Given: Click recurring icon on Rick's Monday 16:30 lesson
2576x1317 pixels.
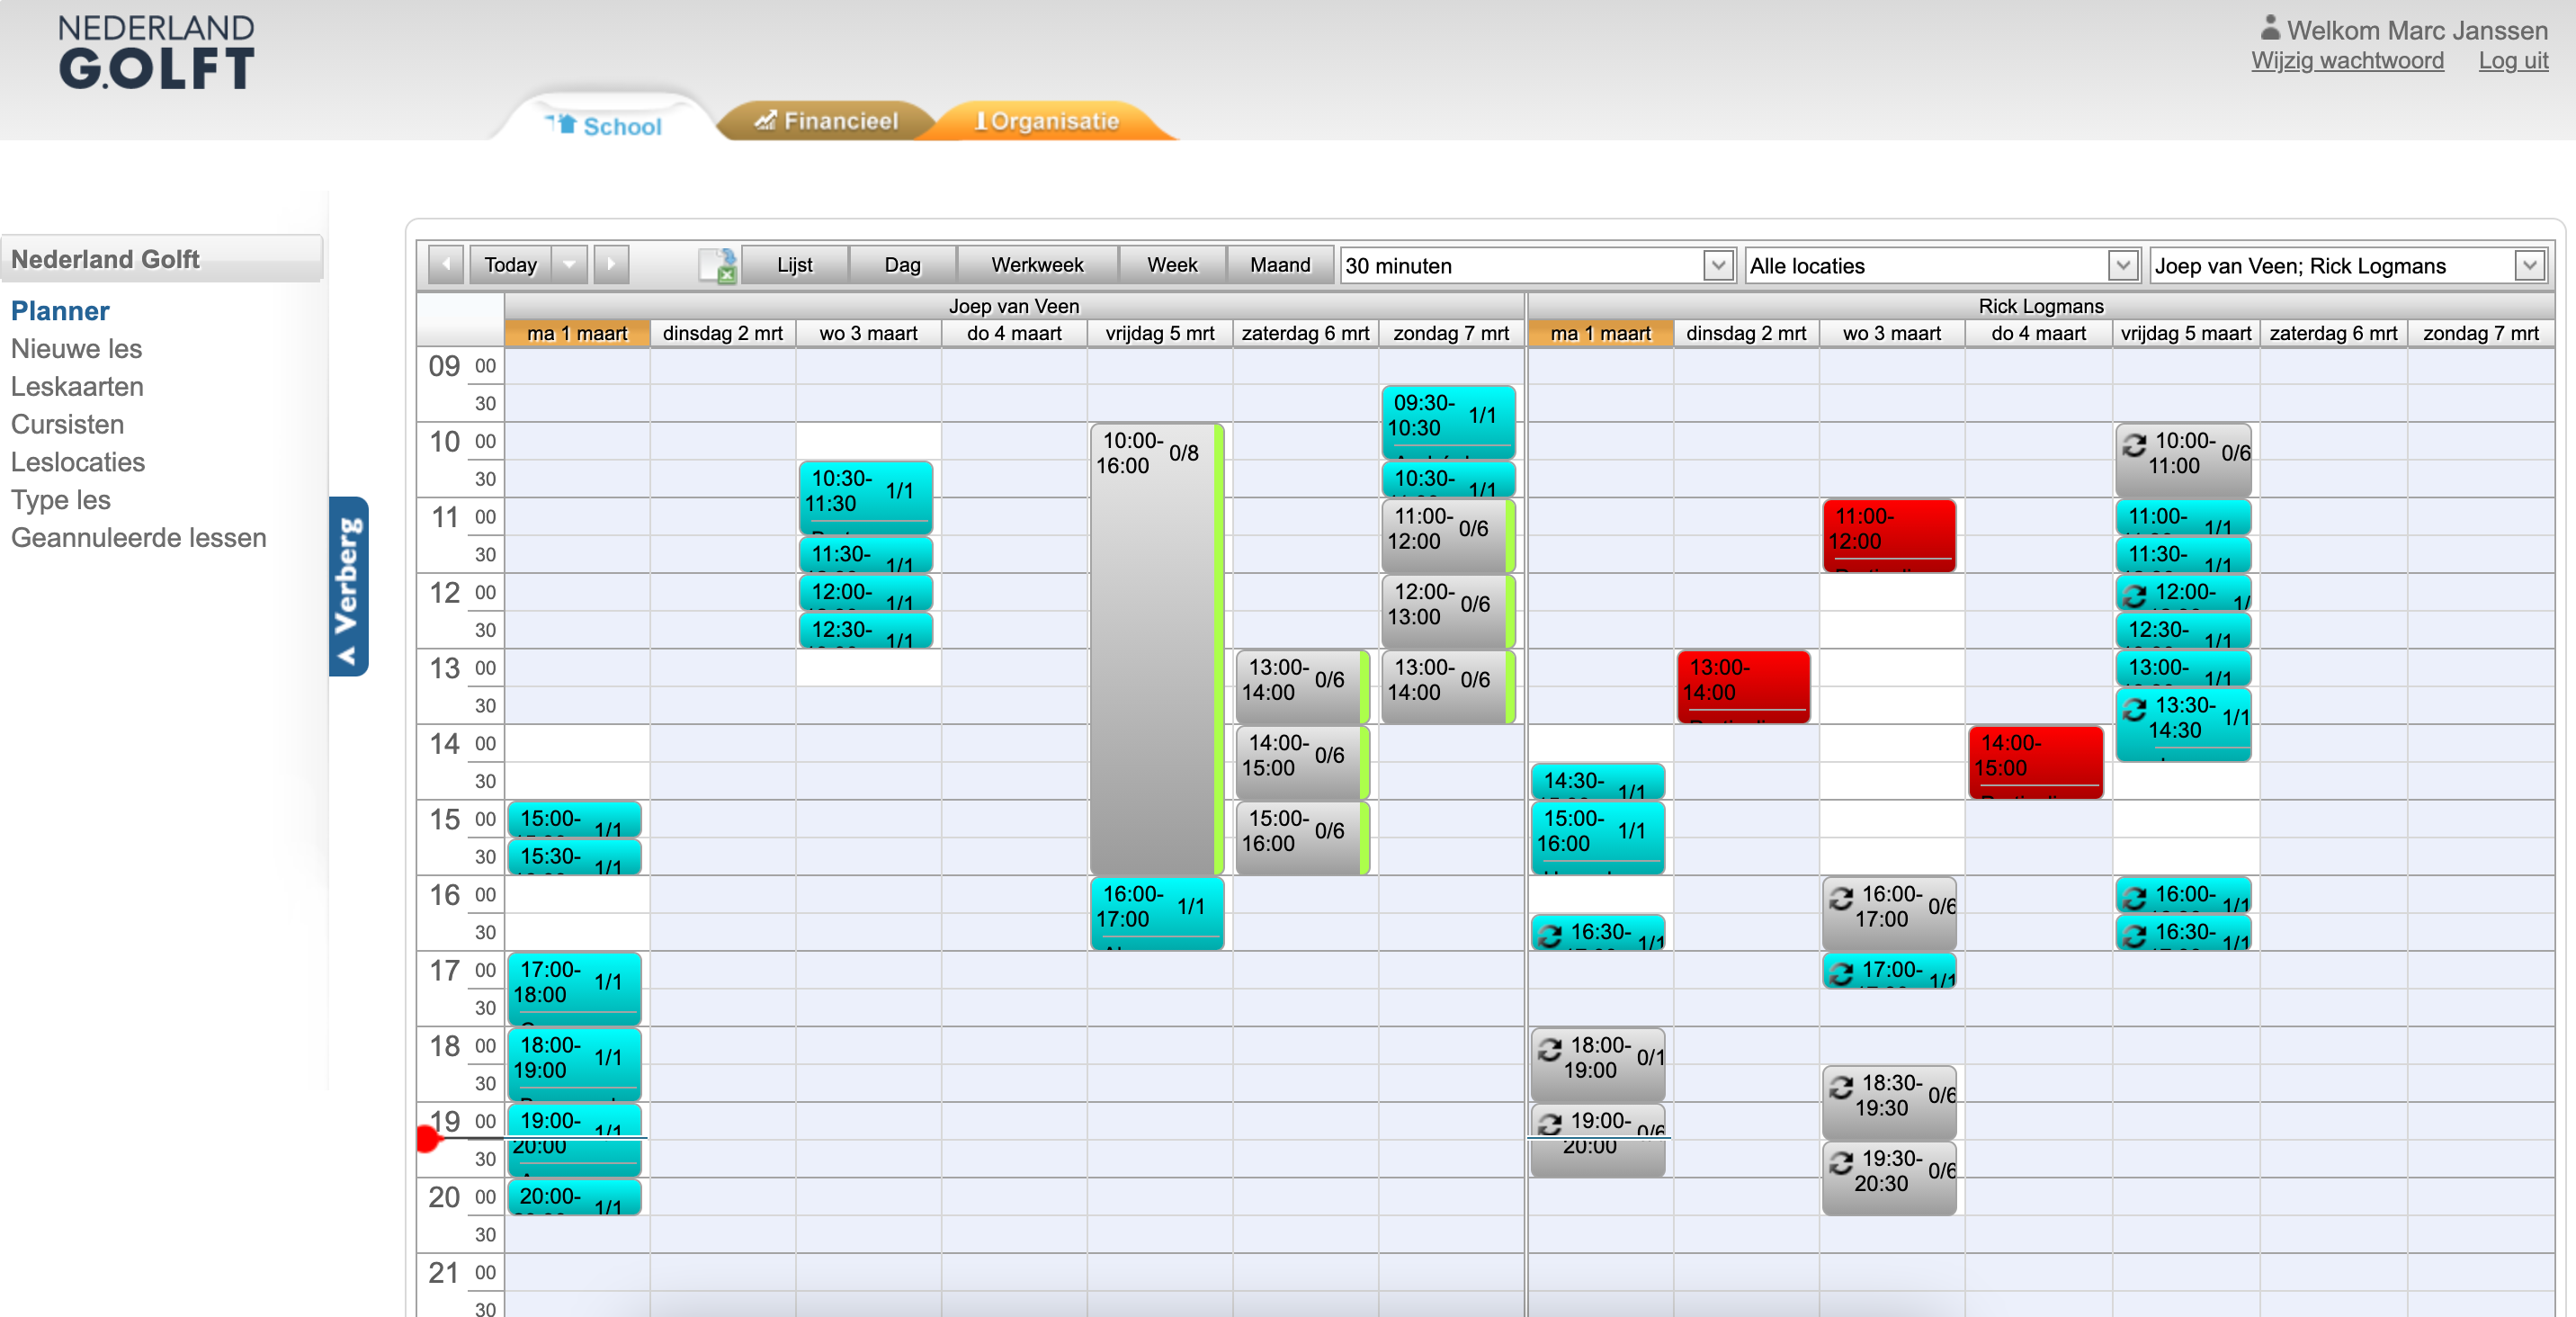Looking at the screenshot, I should click(x=1549, y=936).
